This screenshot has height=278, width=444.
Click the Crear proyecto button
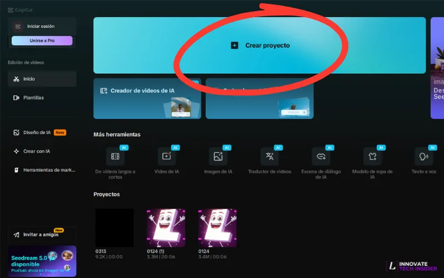tap(260, 46)
